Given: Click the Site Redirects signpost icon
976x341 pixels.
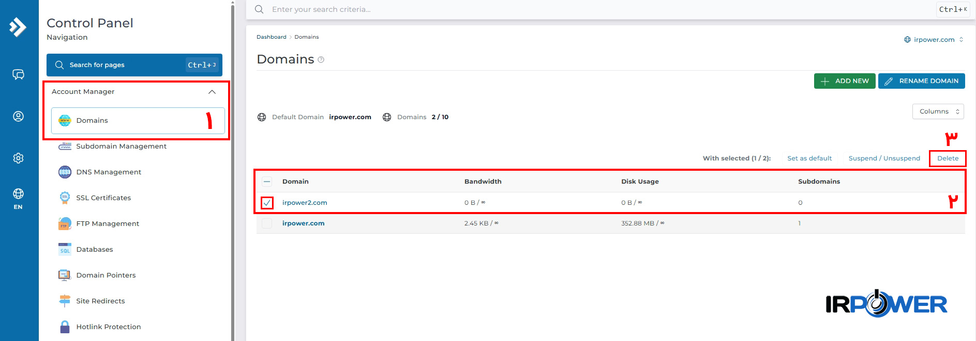Looking at the screenshot, I should [x=65, y=301].
